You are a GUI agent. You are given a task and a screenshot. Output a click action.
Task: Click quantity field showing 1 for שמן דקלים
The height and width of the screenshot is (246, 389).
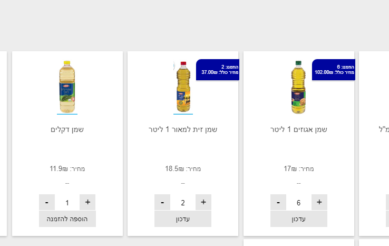click(67, 203)
